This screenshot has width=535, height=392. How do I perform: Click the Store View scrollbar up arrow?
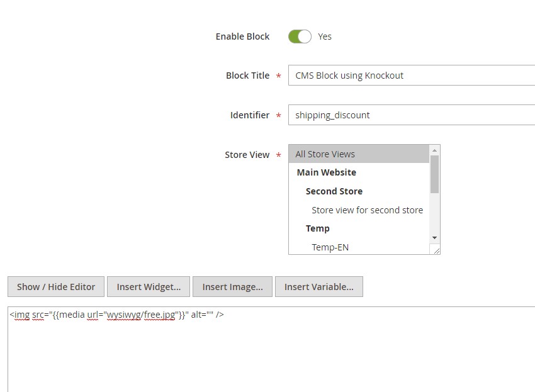(434, 150)
